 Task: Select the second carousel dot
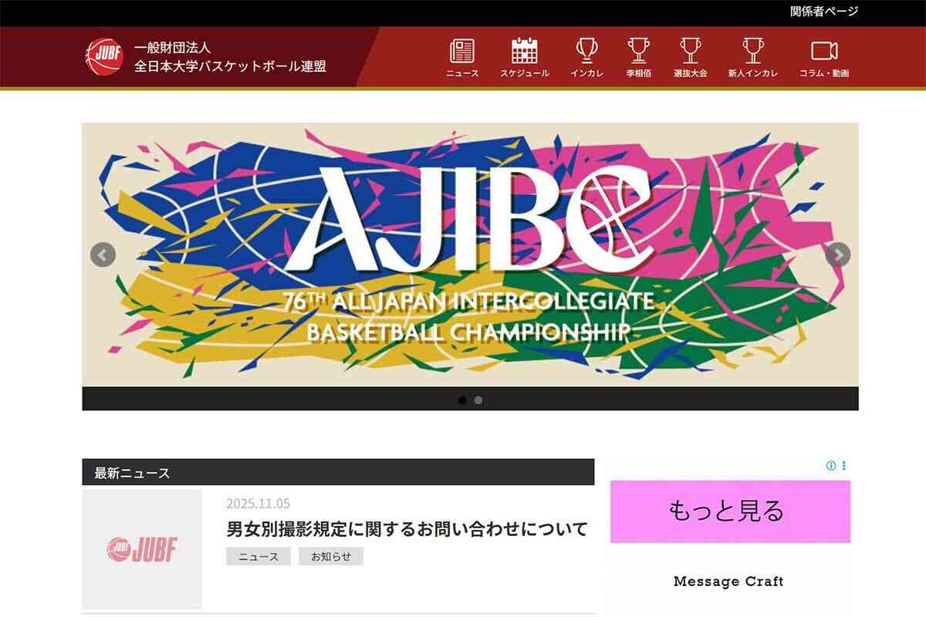(478, 400)
